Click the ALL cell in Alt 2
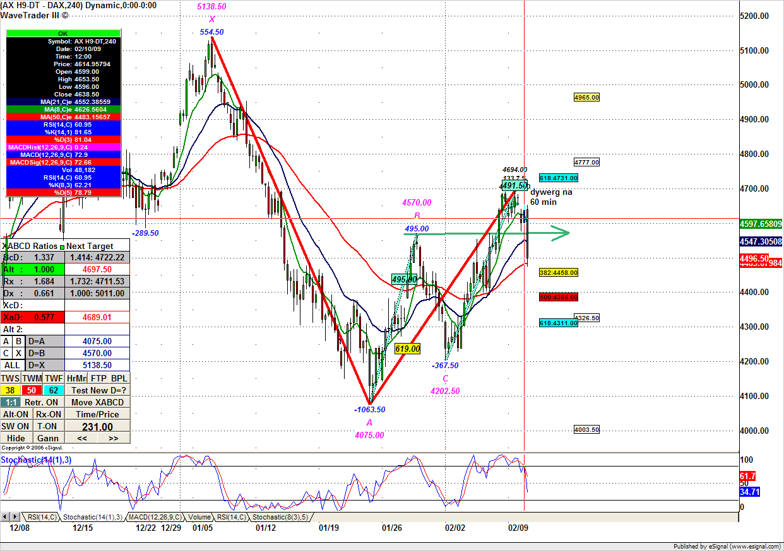Viewport: 784px width, 551px height. (x=13, y=365)
